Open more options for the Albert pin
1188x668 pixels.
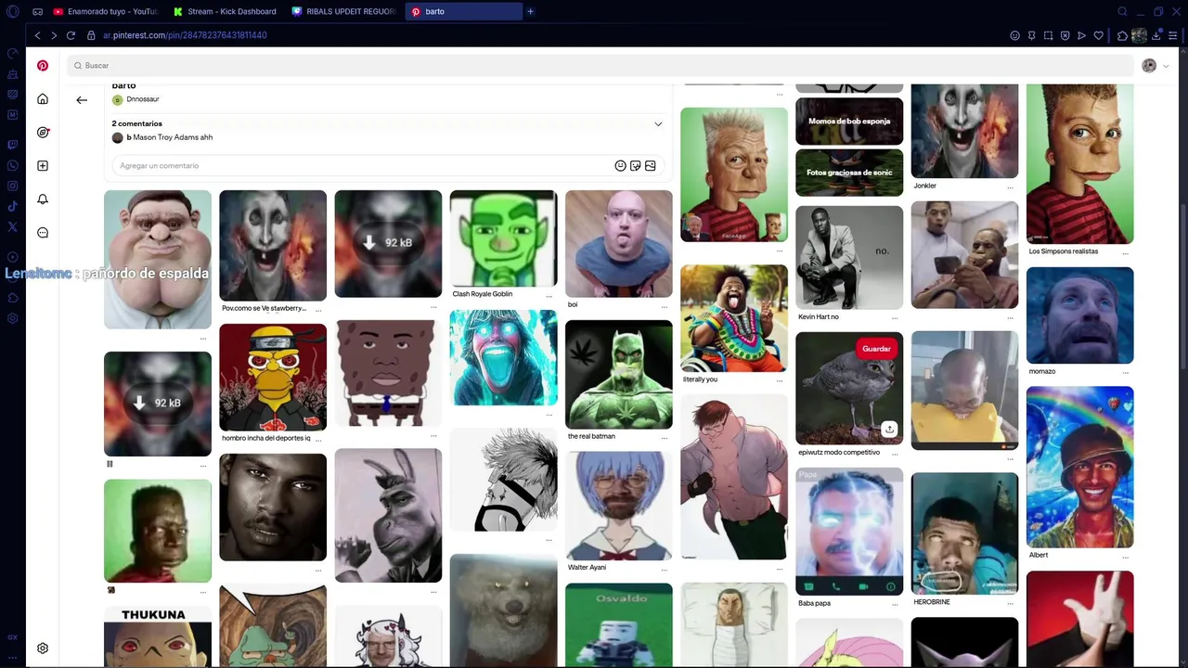[x=1125, y=557]
